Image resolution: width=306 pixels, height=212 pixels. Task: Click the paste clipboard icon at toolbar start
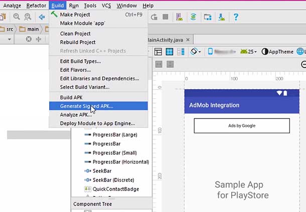point(3,17)
